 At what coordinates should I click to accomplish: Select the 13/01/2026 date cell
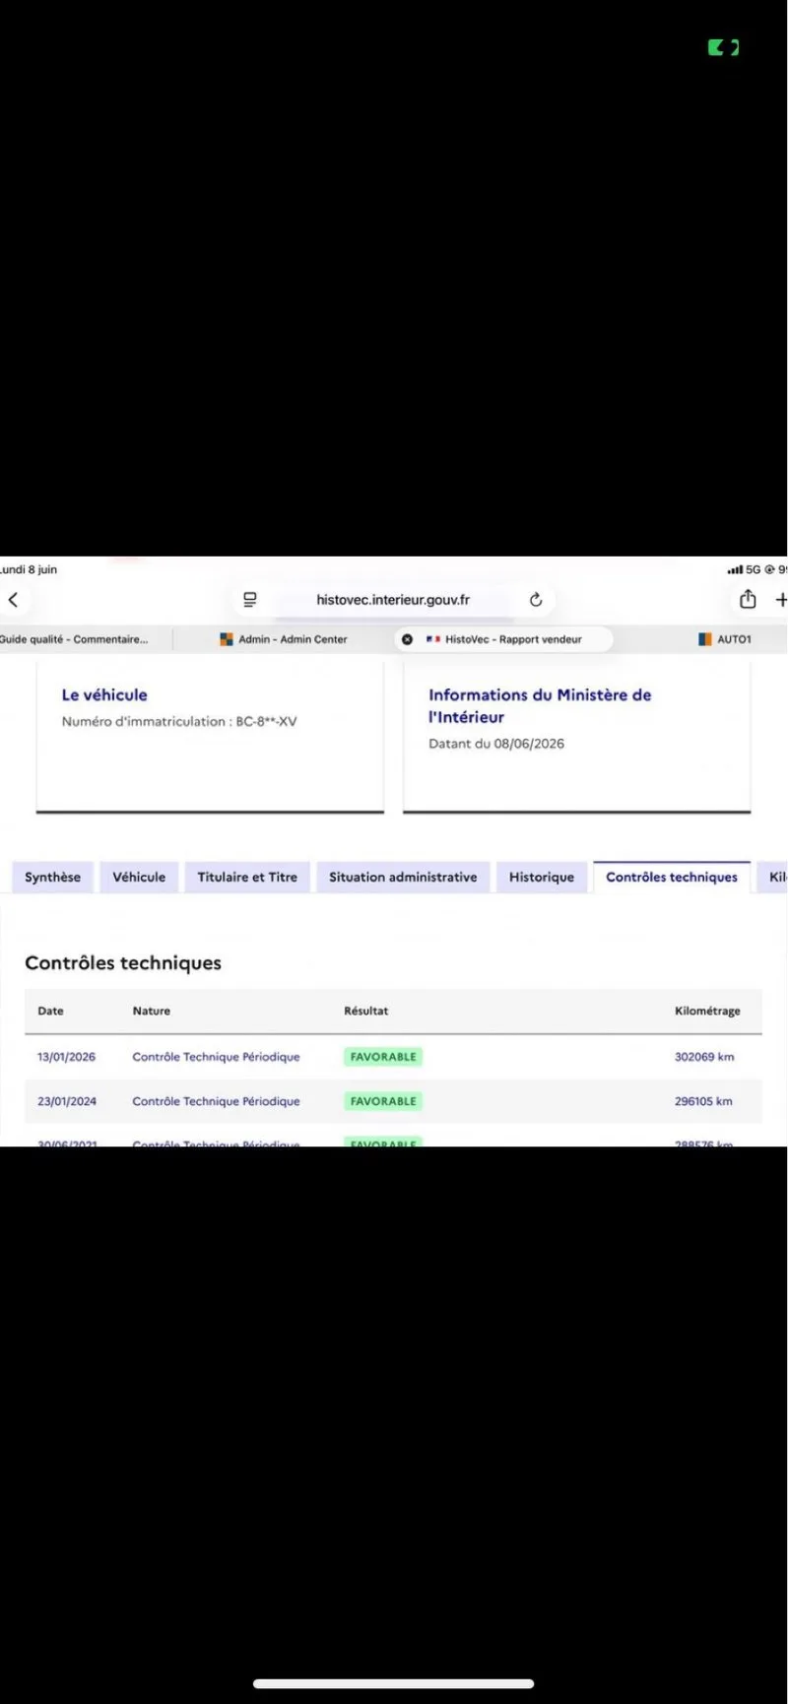tap(67, 1057)
